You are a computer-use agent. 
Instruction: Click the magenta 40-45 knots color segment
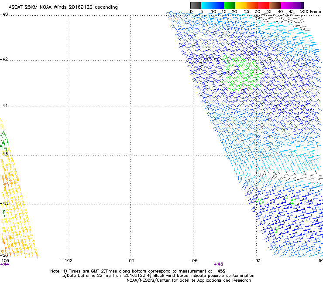tap(286, 5)
